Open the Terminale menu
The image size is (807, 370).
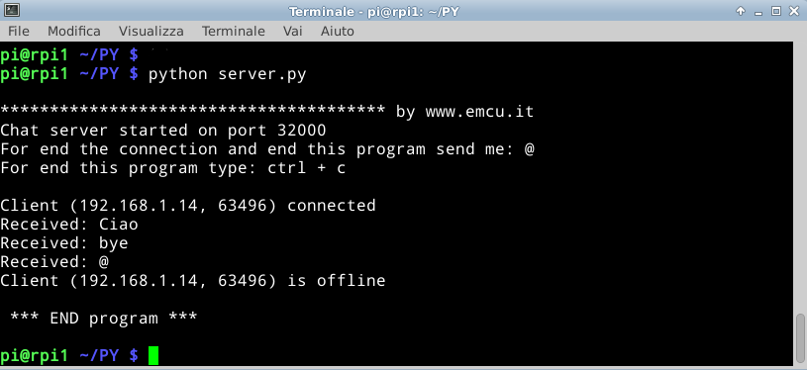click(x=233, y=32)
